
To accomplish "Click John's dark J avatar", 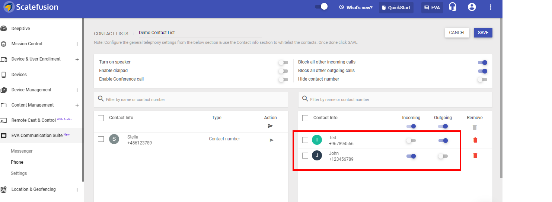I will tap(317, 156).
